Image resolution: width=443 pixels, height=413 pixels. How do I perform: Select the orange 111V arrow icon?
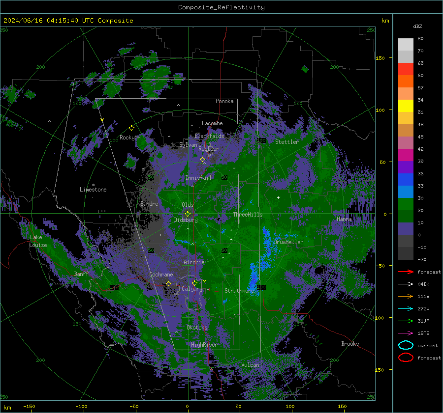406,296
